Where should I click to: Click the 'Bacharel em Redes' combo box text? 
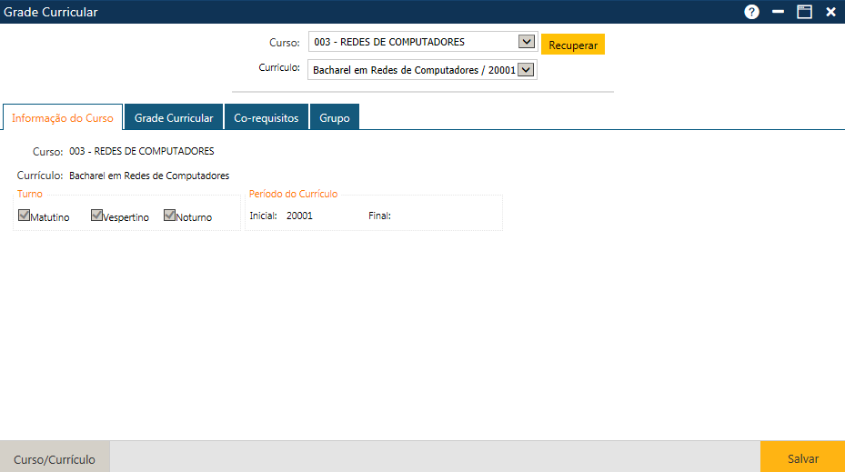pos(411,70)
